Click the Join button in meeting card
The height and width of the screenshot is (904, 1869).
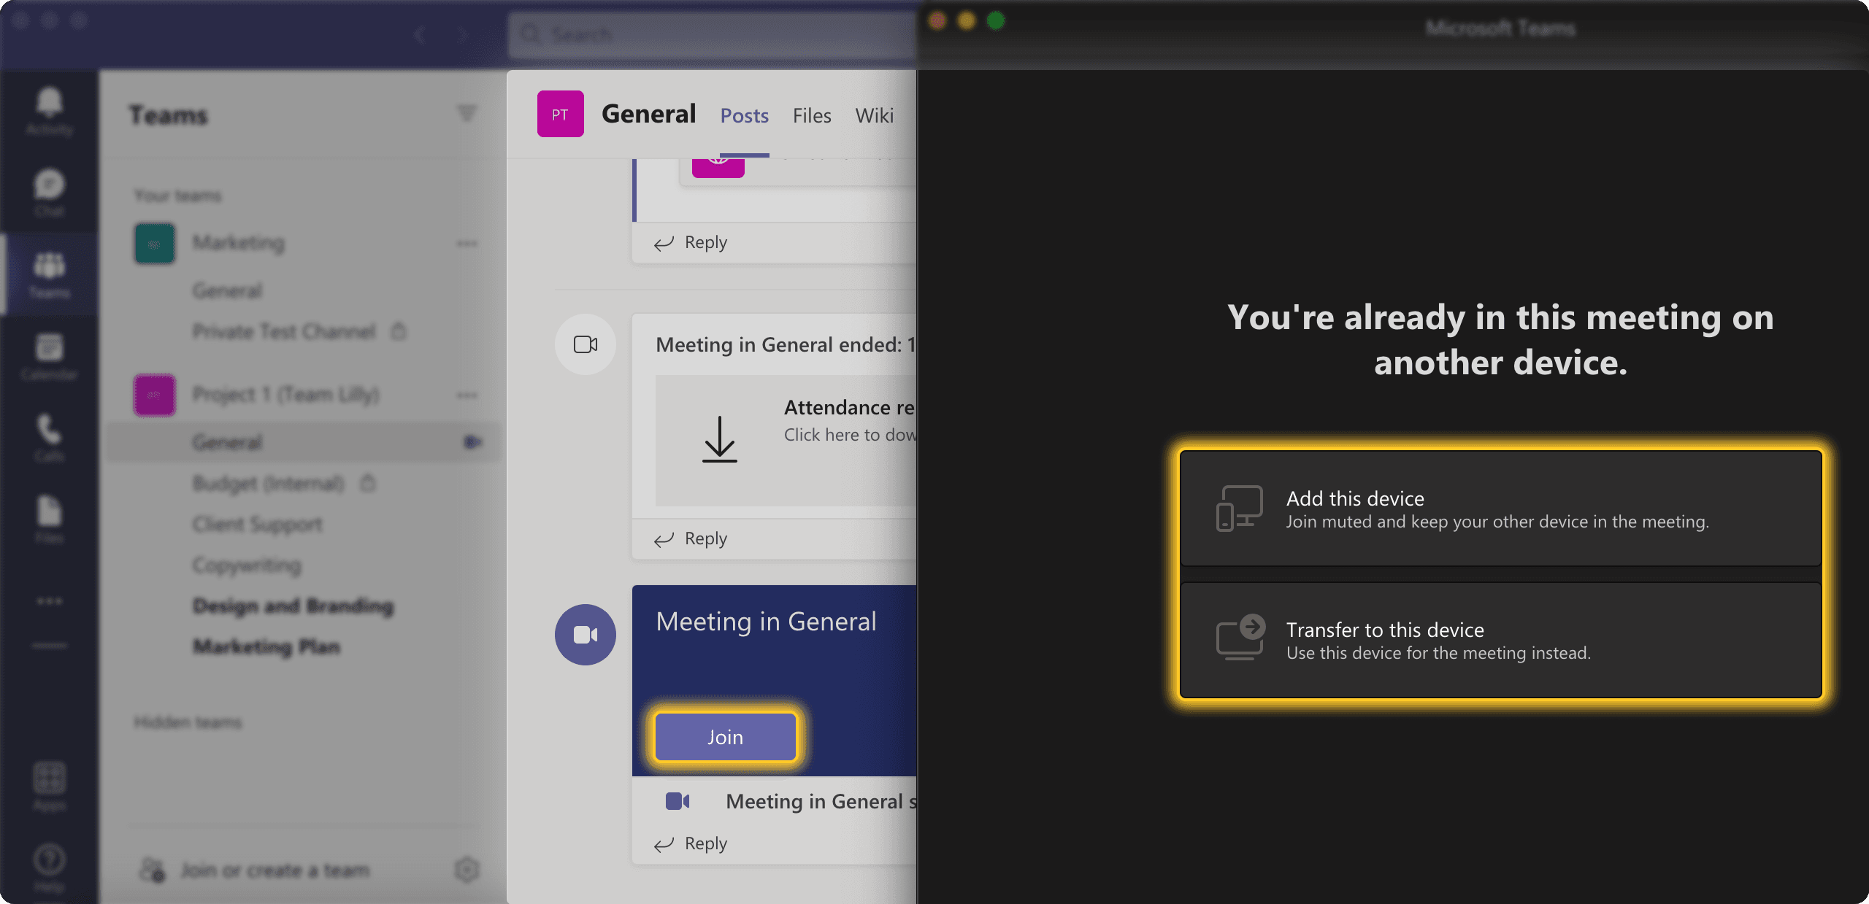click(725, 735)
